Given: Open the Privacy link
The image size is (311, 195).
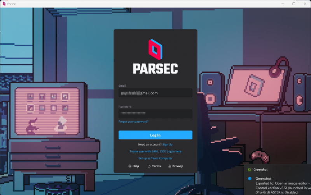Looking at the screenshot, I should click(176, 166).
